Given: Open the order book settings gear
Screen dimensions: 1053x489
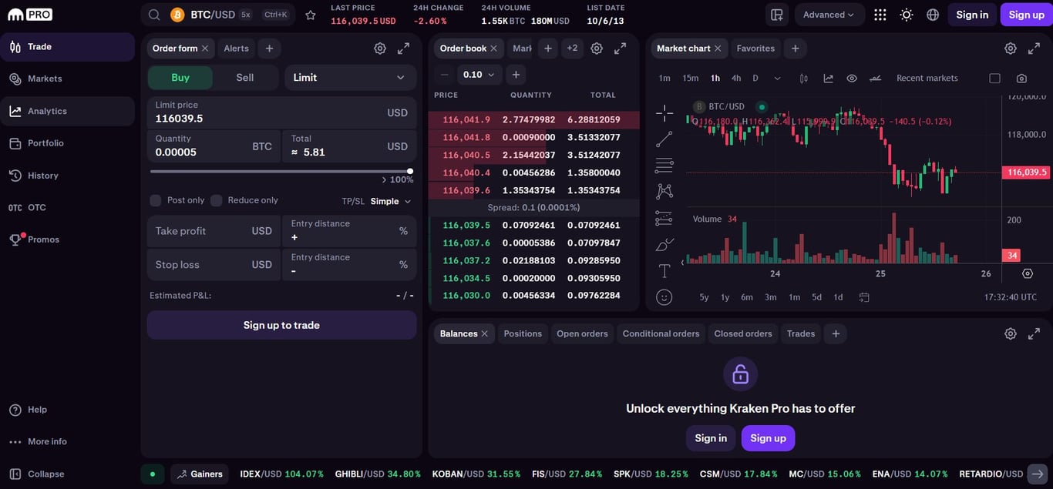Looking at the screenshot, I should coord(597,48).
